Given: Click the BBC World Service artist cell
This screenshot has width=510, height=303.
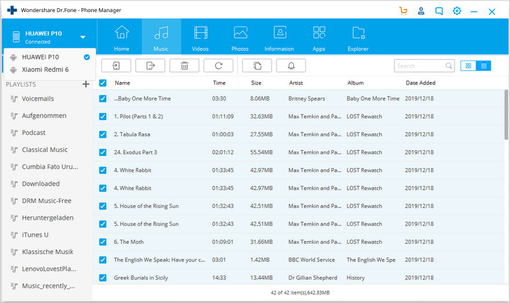Looking at the screenshot, I should coord(312,260).
